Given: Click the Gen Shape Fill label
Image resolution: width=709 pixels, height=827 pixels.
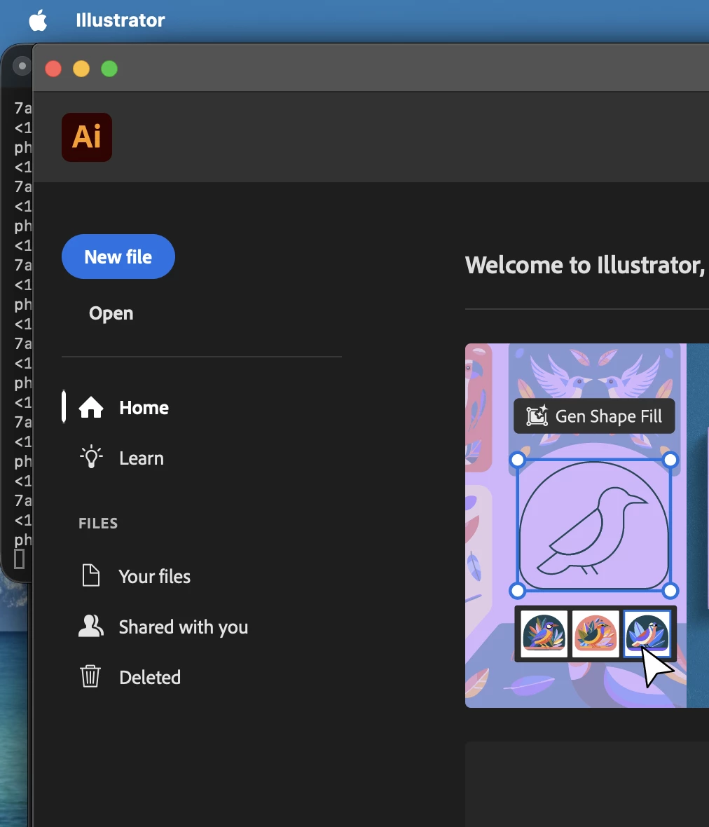Looking at the screenshot, I should click(608, 416).
